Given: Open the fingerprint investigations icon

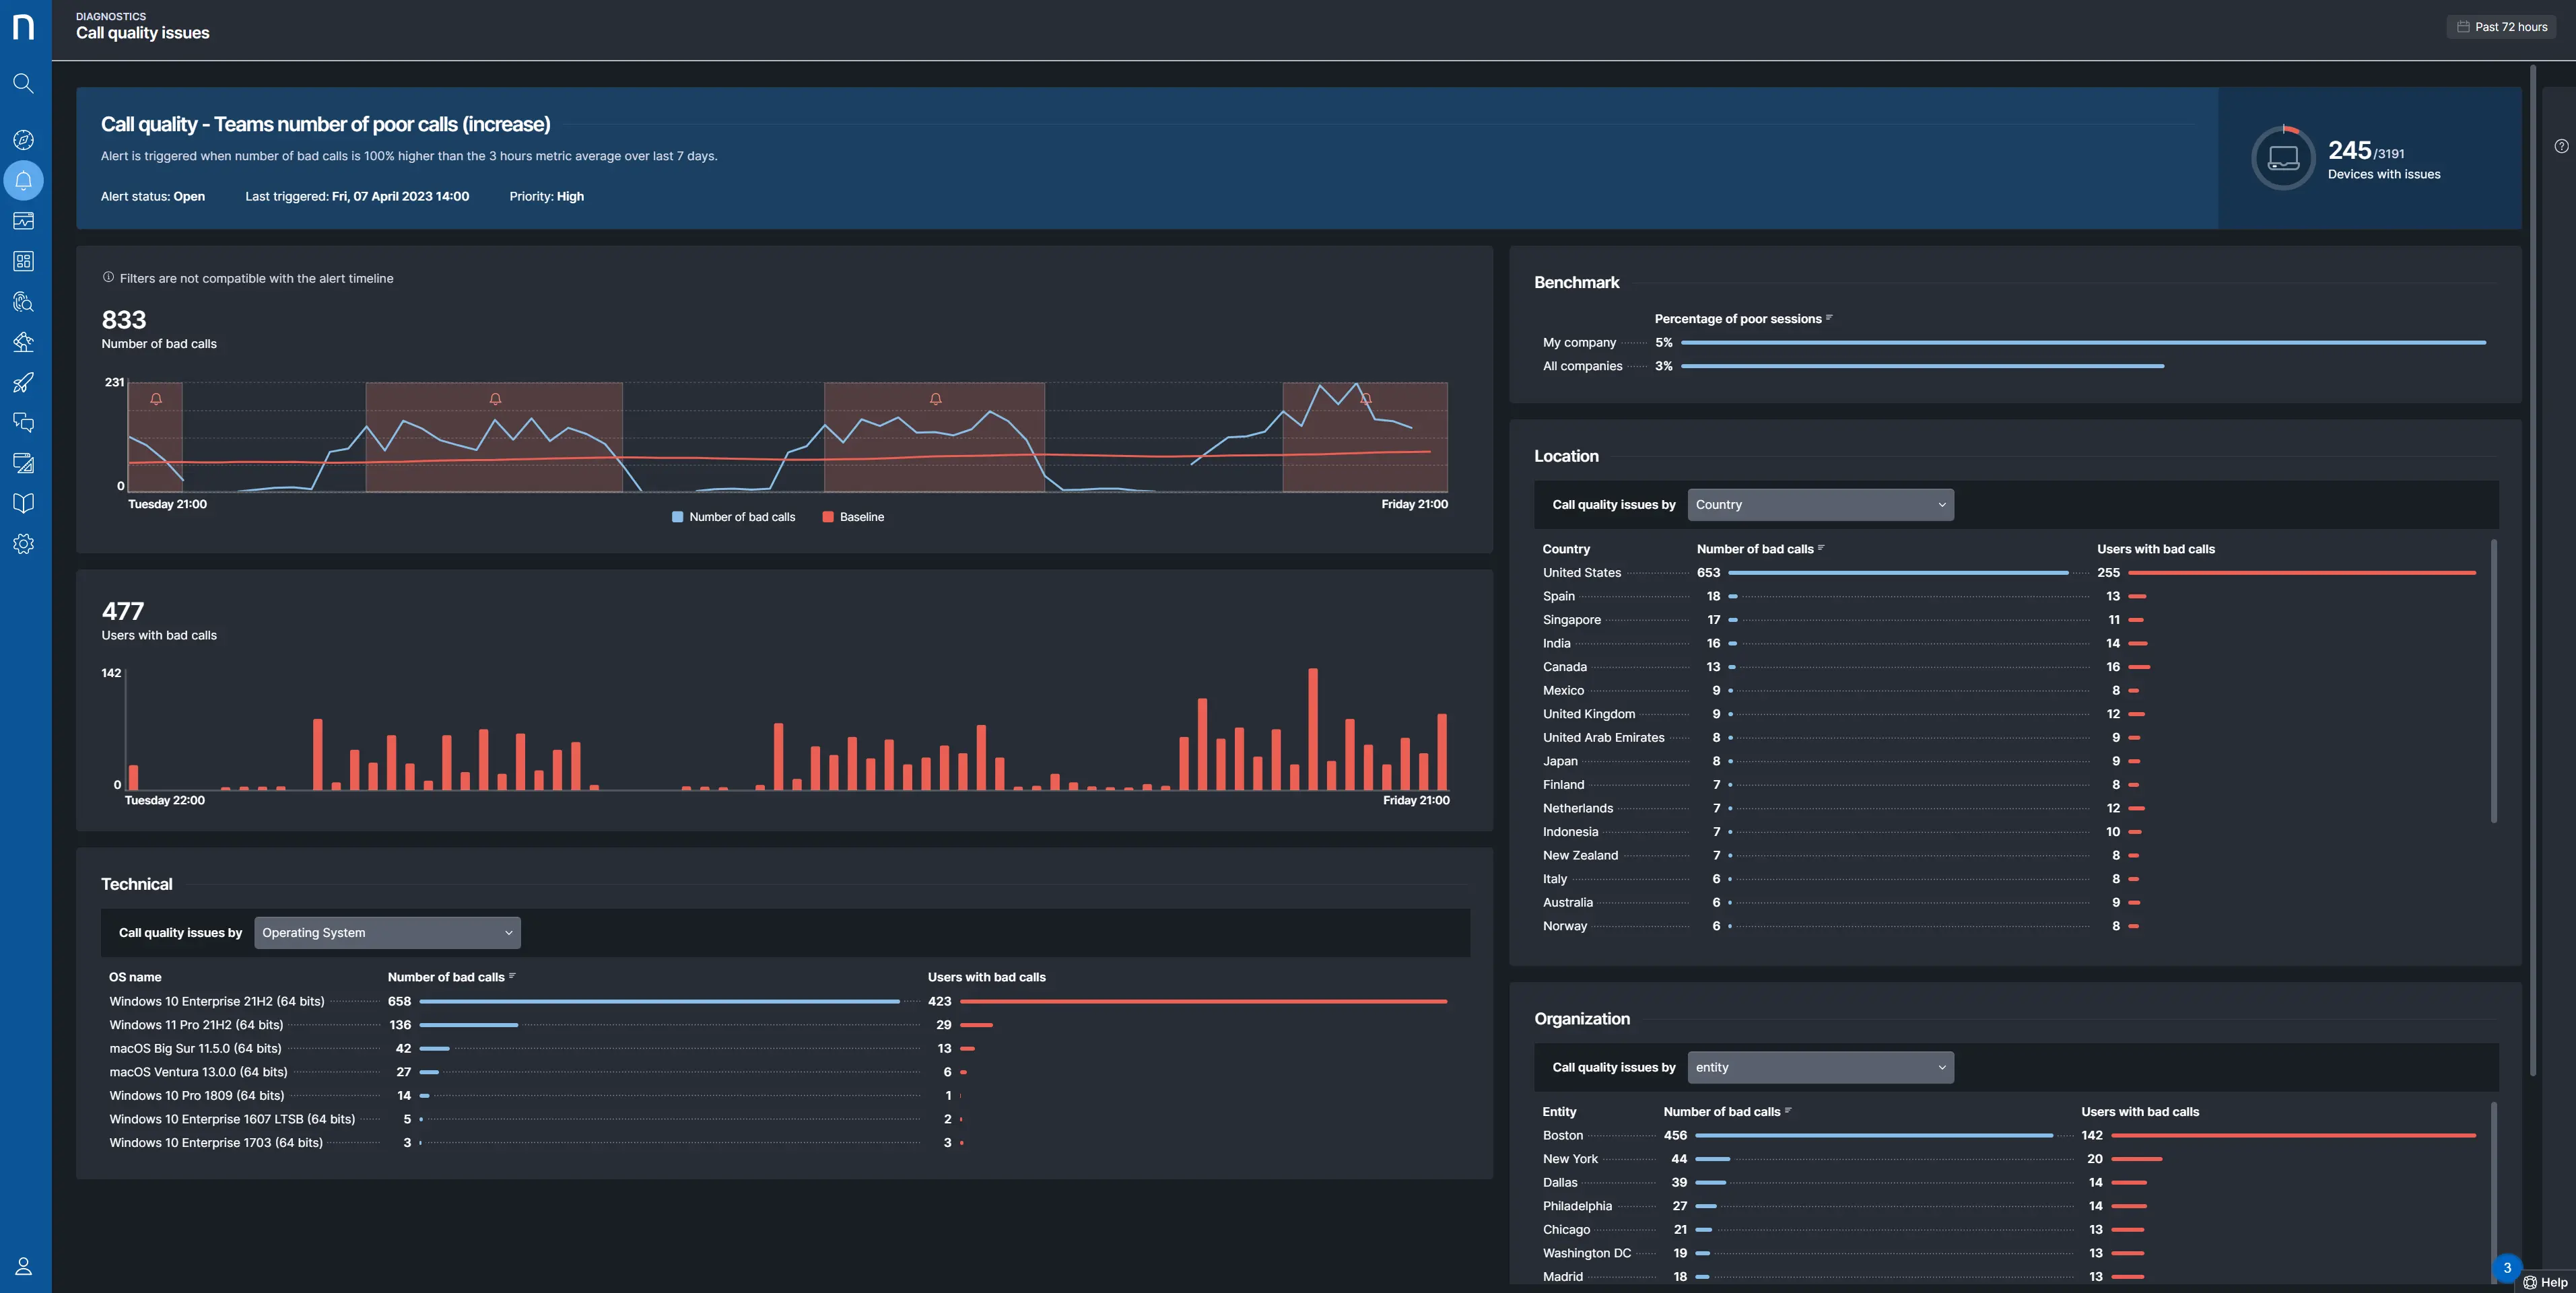Looking at the screenshot, I should [23, 302].
